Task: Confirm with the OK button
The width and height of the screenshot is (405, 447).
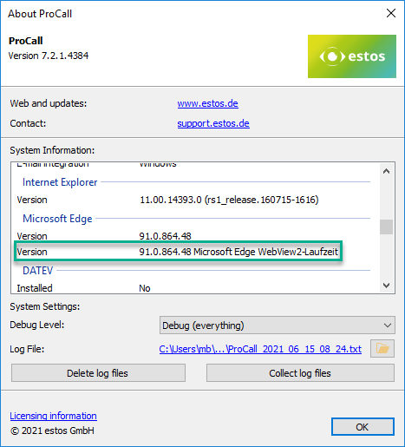Action: [363, 427]
